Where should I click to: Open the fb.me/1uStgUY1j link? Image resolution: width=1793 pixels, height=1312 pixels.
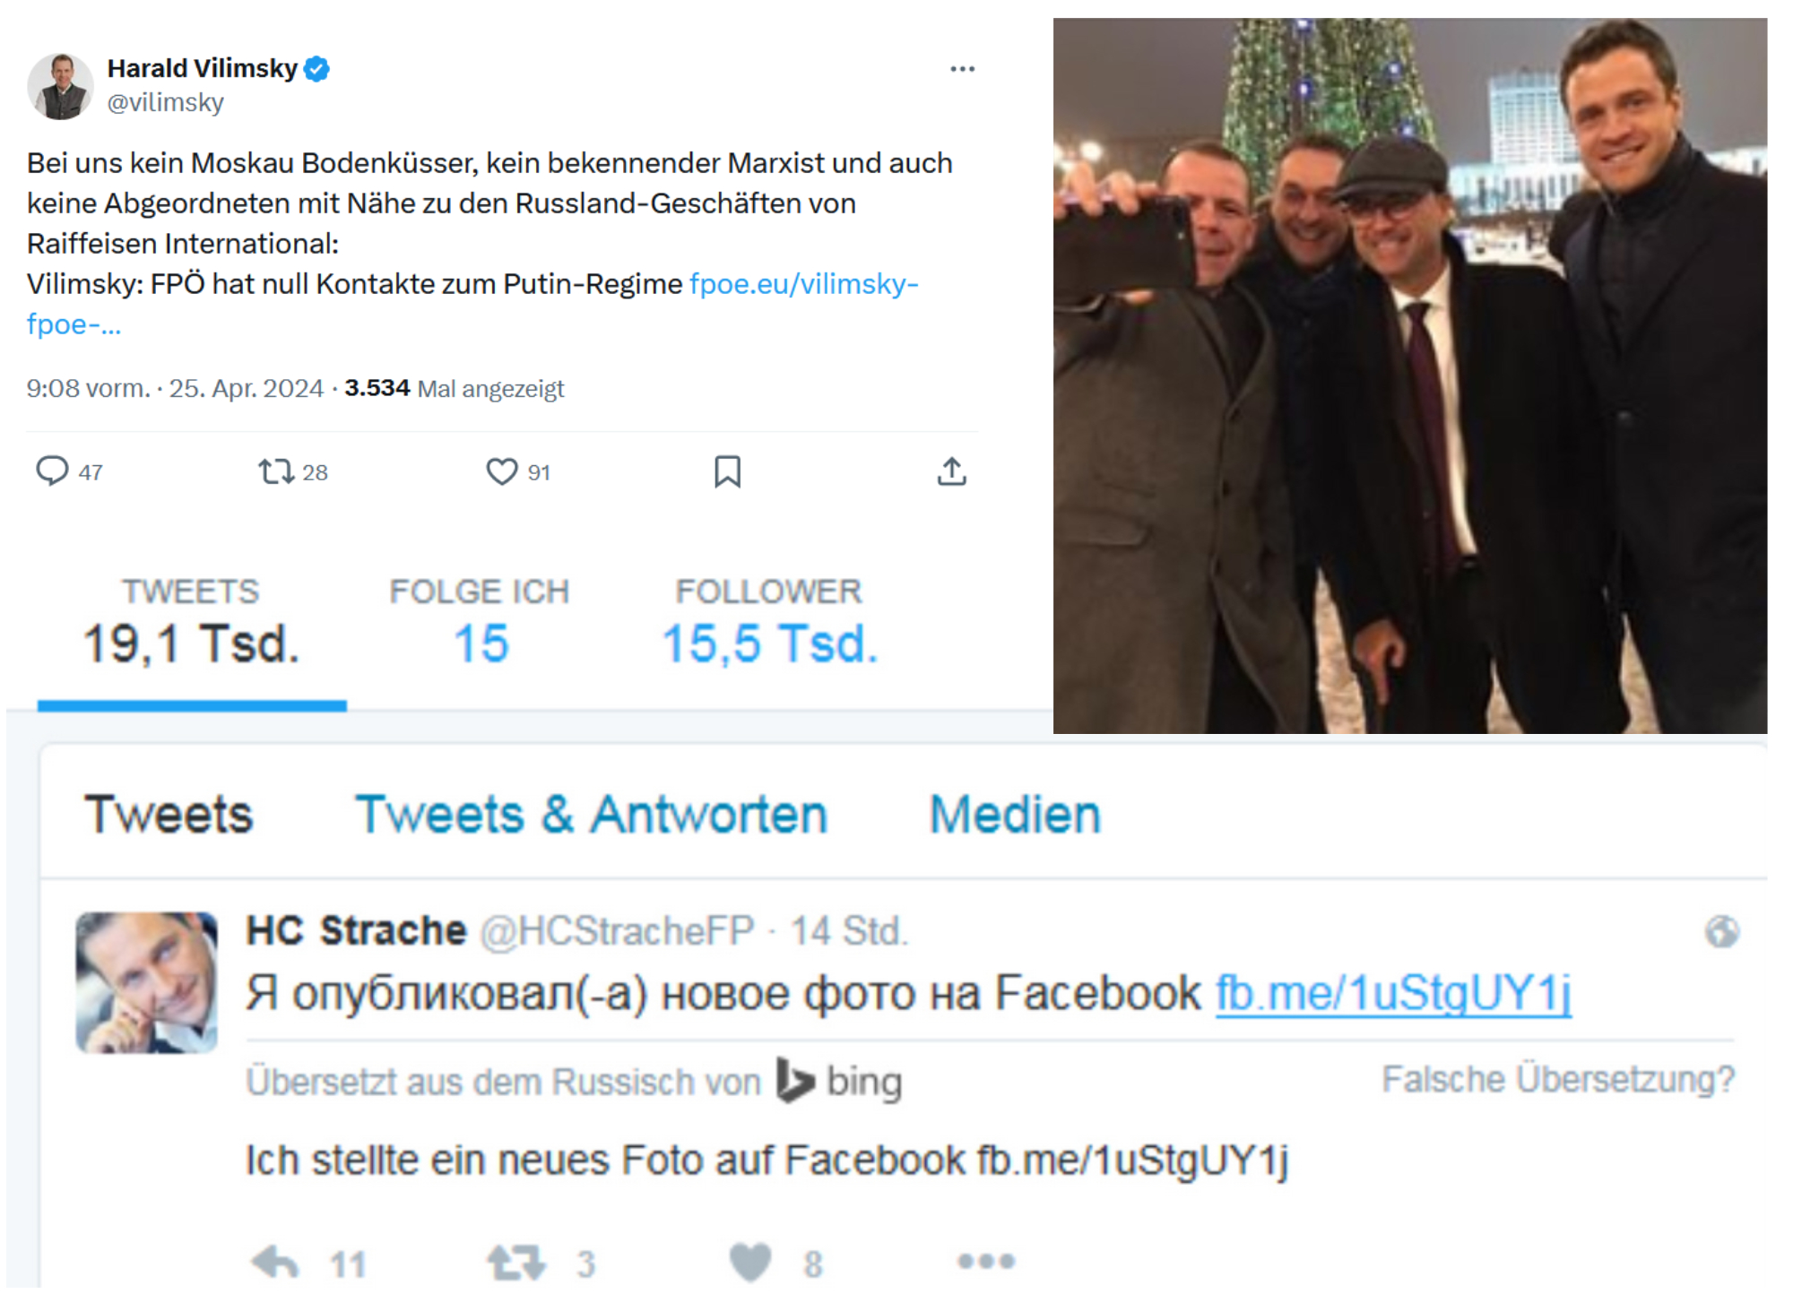click(x=1392, y=993)
